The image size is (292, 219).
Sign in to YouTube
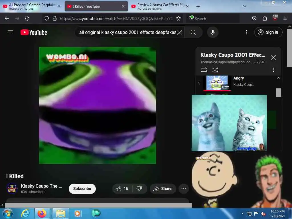[x=268, y=33]
